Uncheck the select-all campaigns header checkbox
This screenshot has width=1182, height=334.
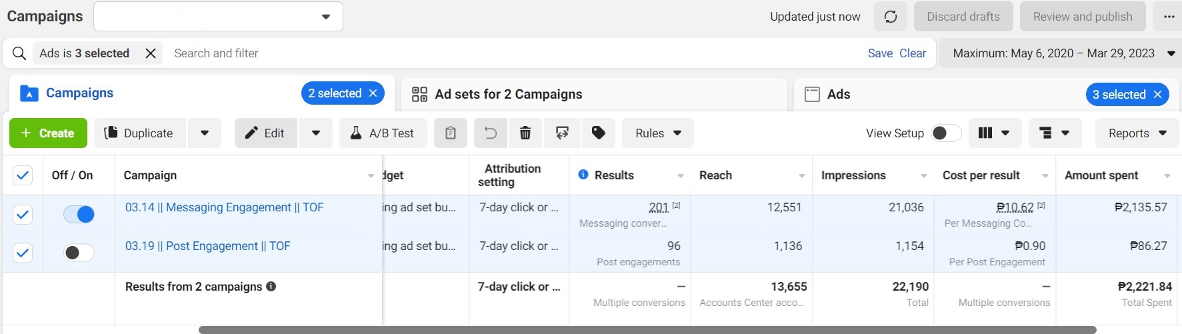23,175
